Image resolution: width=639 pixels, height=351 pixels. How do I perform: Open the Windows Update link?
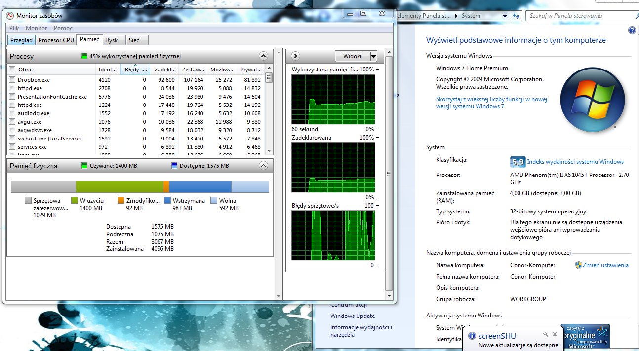point(353,316)
